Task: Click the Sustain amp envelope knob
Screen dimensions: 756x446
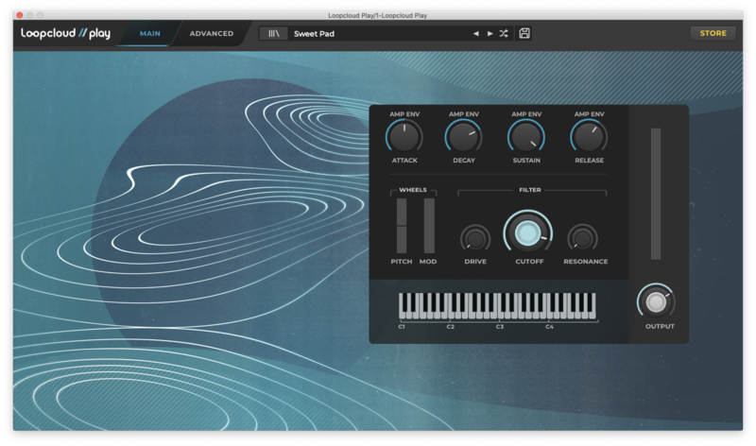Action: tap(526, 137)
